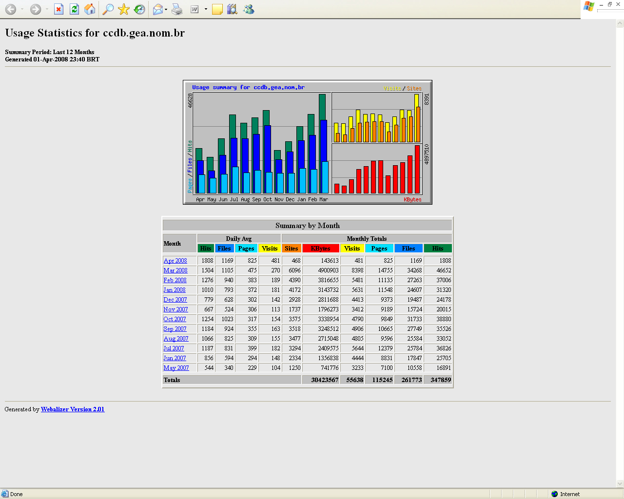Click the red KBytes column header swatch
Viewport: 624px width, 499px height.
click(x=320, y=249)
